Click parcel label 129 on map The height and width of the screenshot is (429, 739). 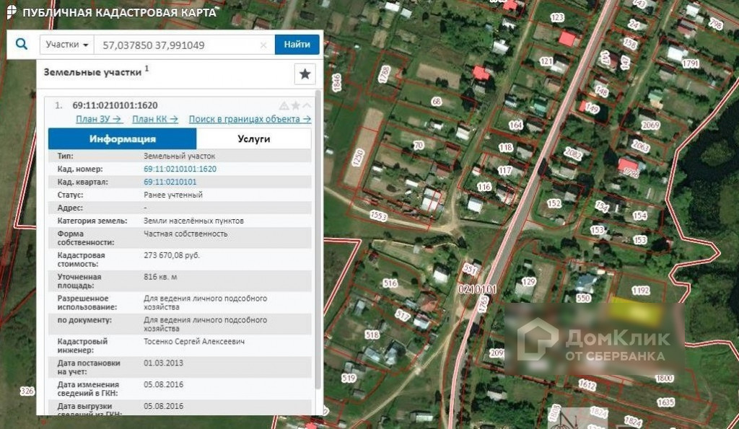point(529,282)
